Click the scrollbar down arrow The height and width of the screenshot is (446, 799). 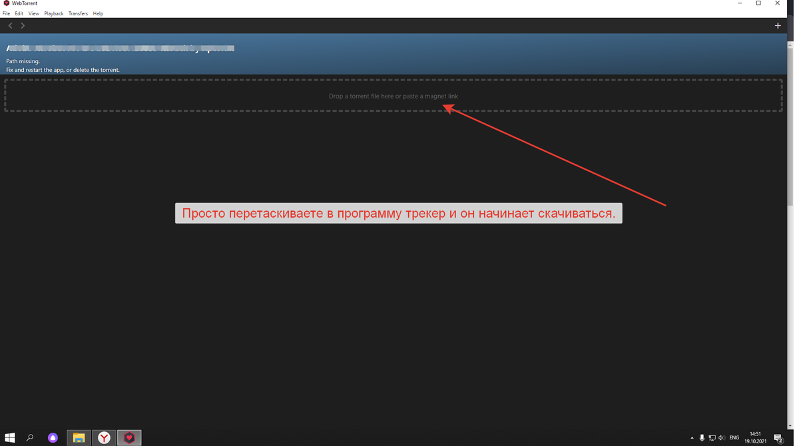coord(790,425)
